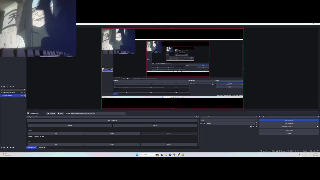Viewport: 320px width, 180px height.
Task: Float the Controls dock panel
Action: [x=319, y=117]
